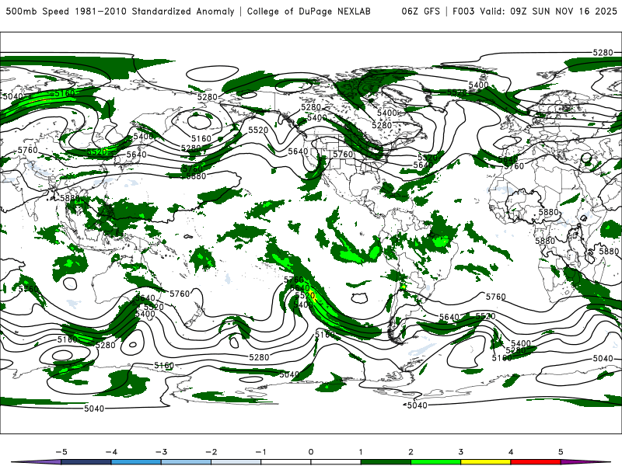Screen dimensions: 622x466
Task: Click the '0' colorbar tick label
Action: pos(310,452)
